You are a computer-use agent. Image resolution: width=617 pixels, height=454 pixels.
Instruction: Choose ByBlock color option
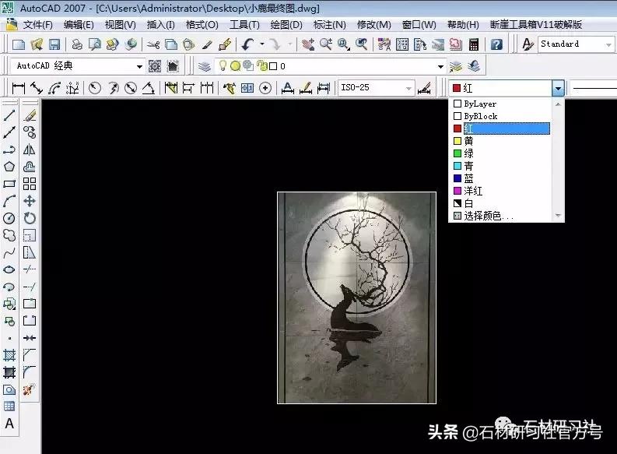click(501, 116)
